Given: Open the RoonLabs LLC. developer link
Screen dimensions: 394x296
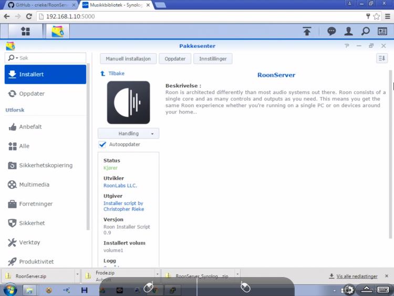Looking at the screenshot, I should tap(120, 186).
